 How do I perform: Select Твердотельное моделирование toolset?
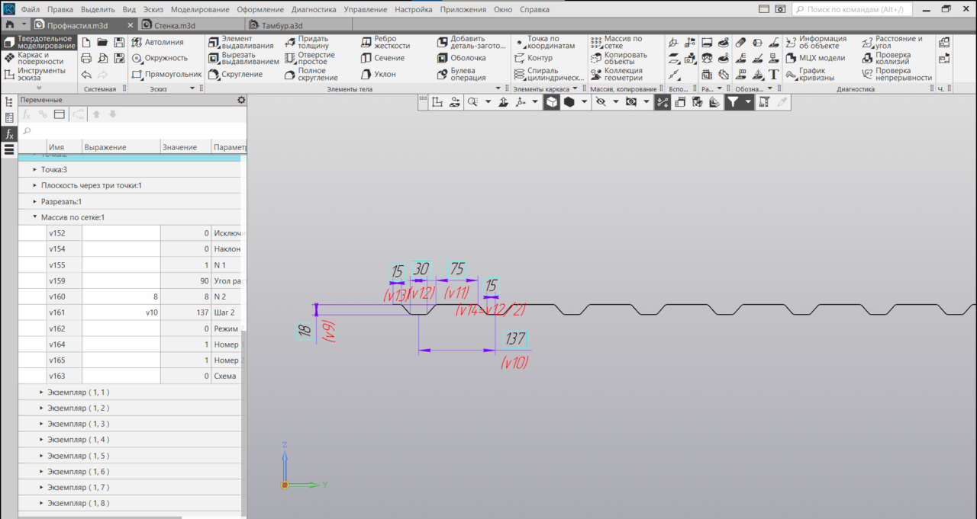click(40, 42)
